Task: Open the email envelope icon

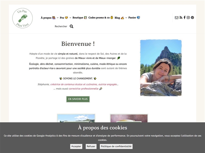Action: pyautogui.click(x=176, y=18)
